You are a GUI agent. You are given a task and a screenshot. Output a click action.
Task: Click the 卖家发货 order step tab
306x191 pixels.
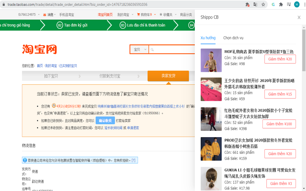[x=168, y=76]
